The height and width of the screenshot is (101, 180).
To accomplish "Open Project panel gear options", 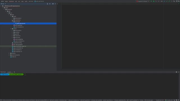I will point(53,4).
